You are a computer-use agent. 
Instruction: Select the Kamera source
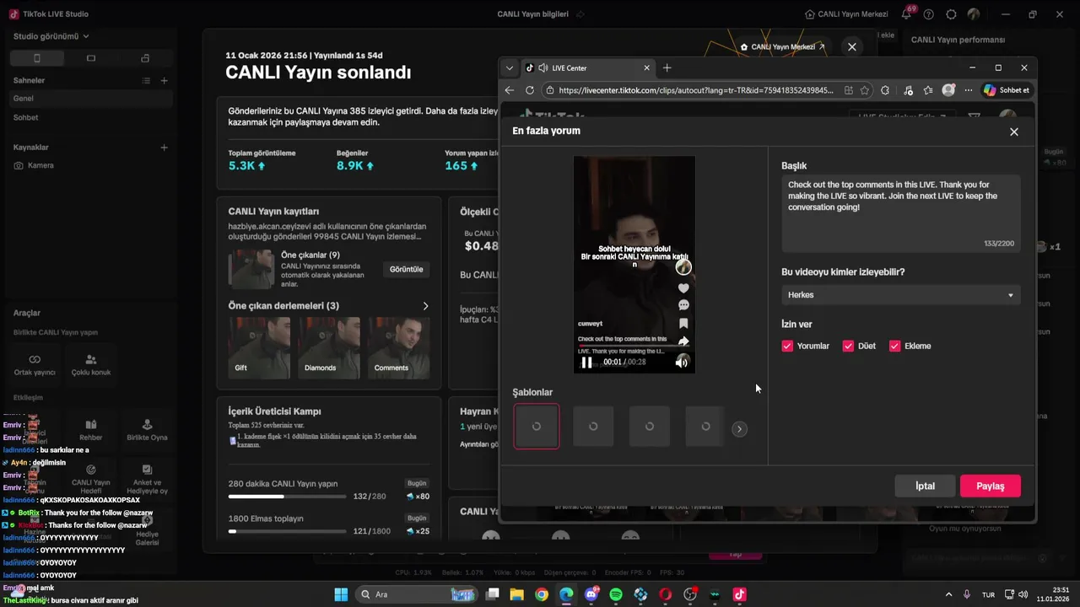tap(91, 165)
